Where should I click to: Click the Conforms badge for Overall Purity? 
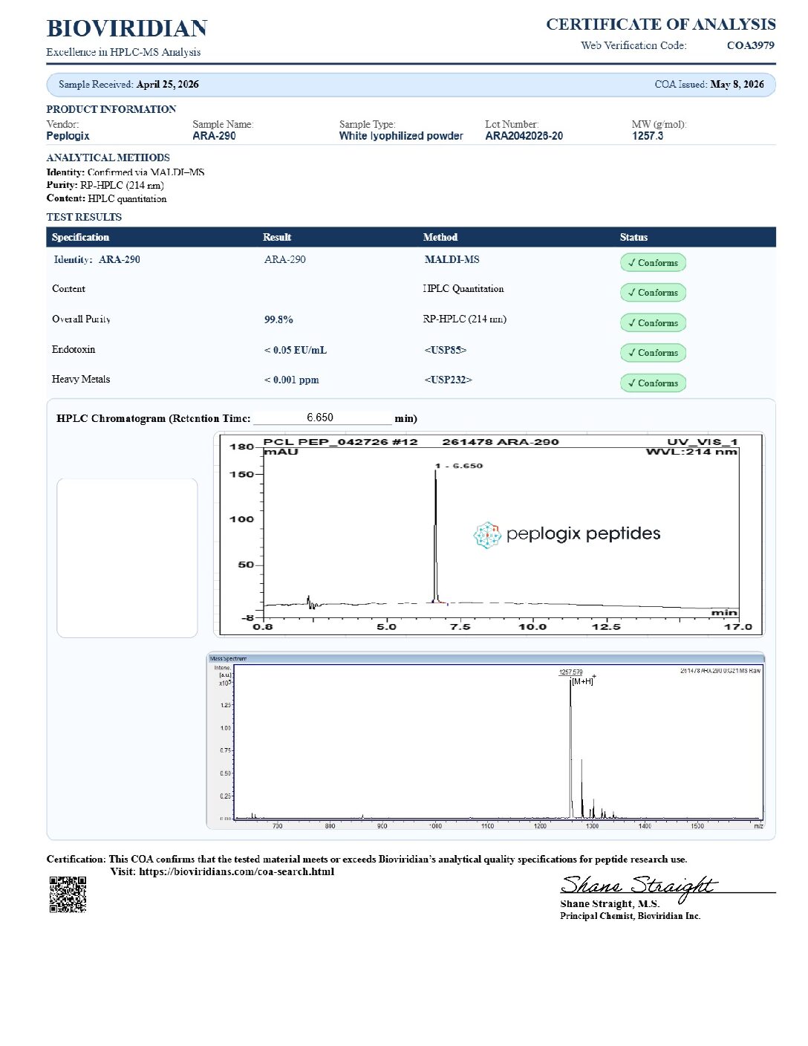pos(653,323)
